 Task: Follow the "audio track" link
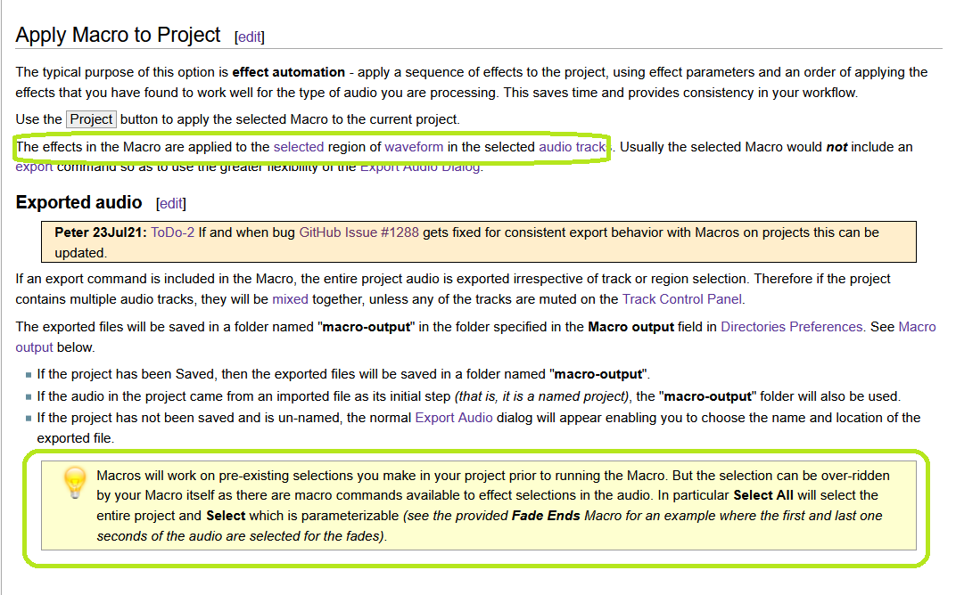tap(571, 147)
